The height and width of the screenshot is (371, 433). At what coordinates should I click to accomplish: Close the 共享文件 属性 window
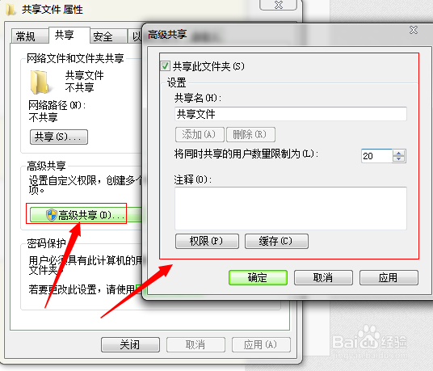pyautogui.click(x=279, y=5)
